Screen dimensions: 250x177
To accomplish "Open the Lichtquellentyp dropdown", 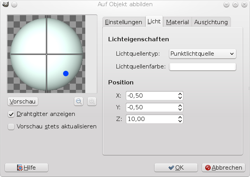I will [x=202, y=54].
